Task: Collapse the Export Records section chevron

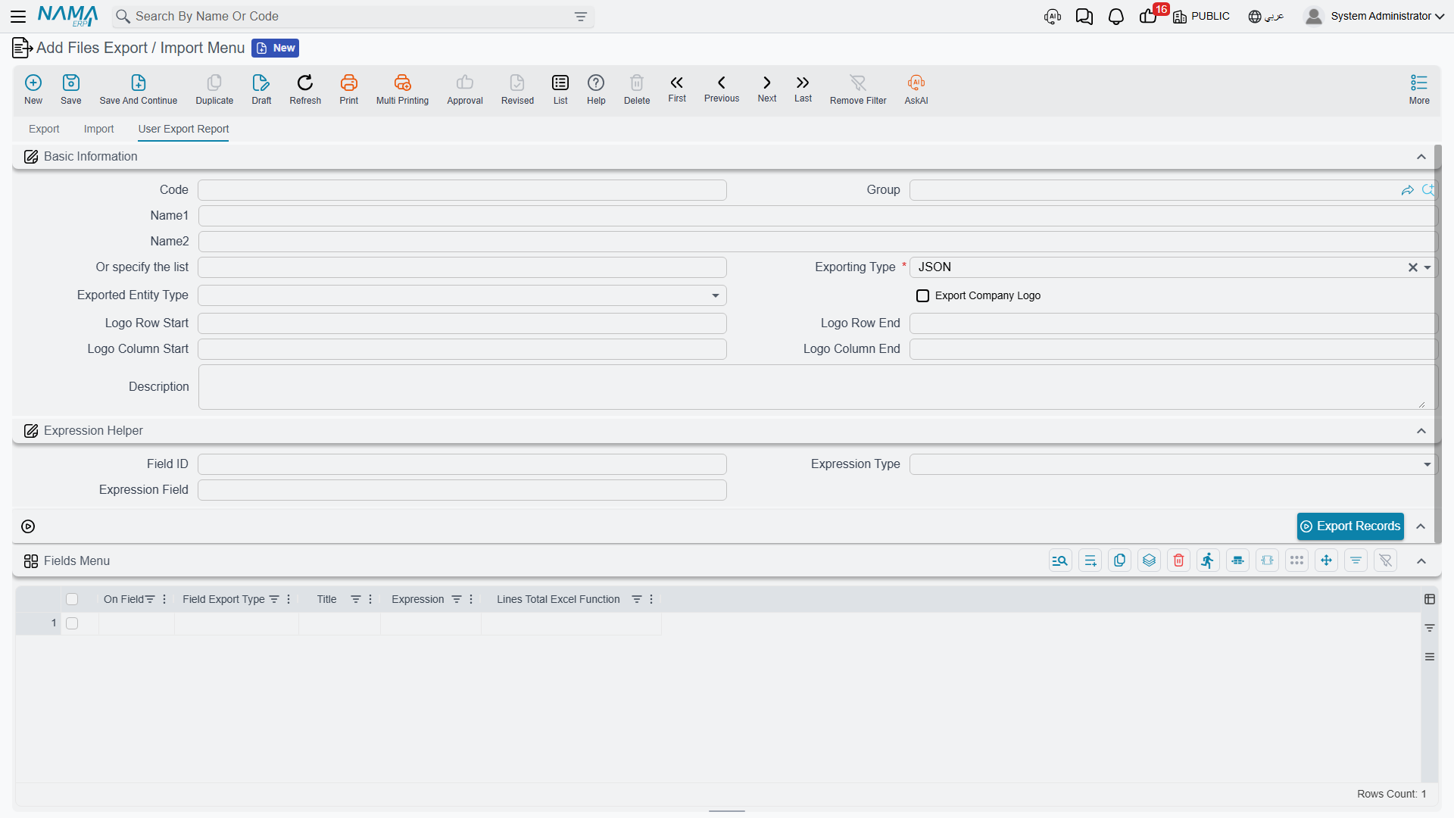Action: click(x=1421, y=526)
